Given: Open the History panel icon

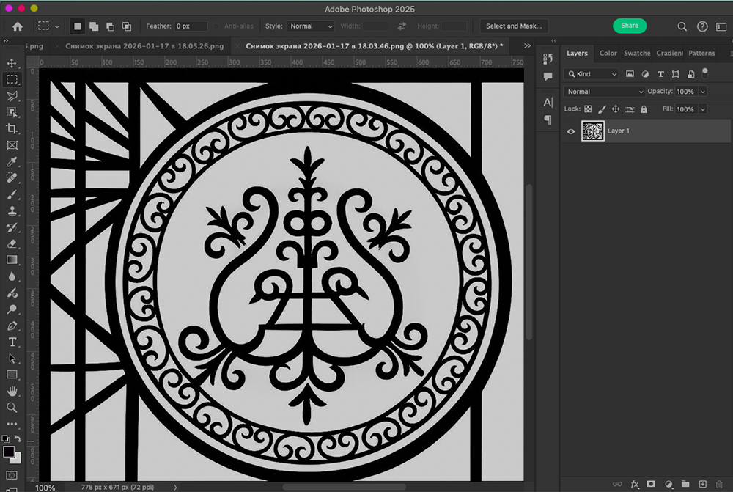Looking at the screenshot, I should 548,59.
